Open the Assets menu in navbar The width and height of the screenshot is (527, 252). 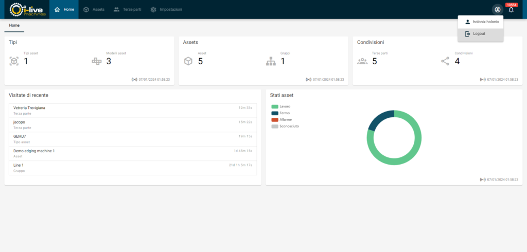(94, 10)
